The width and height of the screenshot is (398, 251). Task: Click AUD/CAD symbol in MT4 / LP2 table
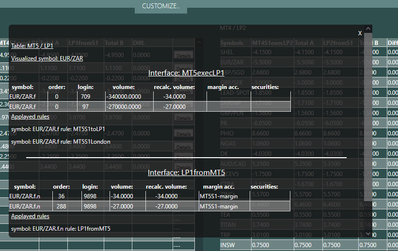pos(233,164)
